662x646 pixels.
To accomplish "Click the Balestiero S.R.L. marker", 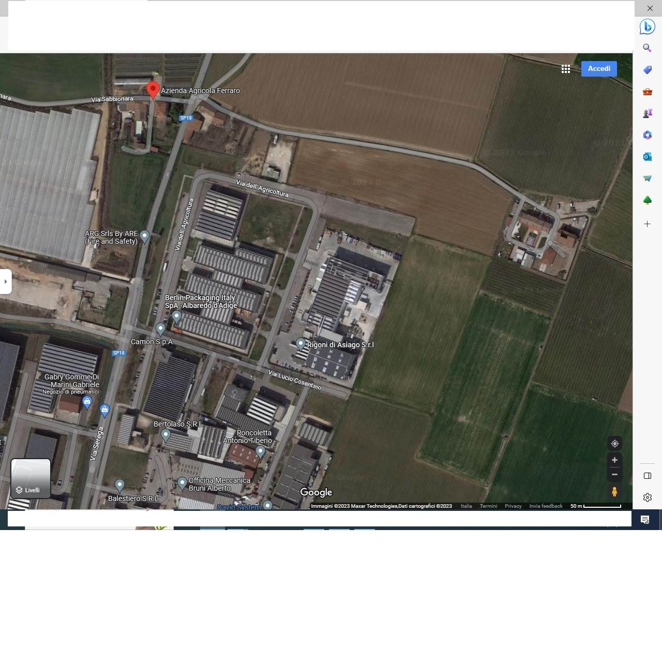I will click(119, 486).
